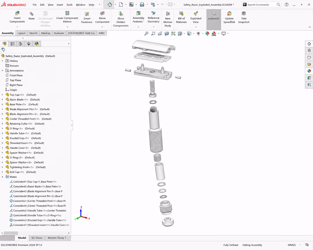Open the MMGS unit system dropdown
This screenshot has height=250, width=313.
(300, 245)
